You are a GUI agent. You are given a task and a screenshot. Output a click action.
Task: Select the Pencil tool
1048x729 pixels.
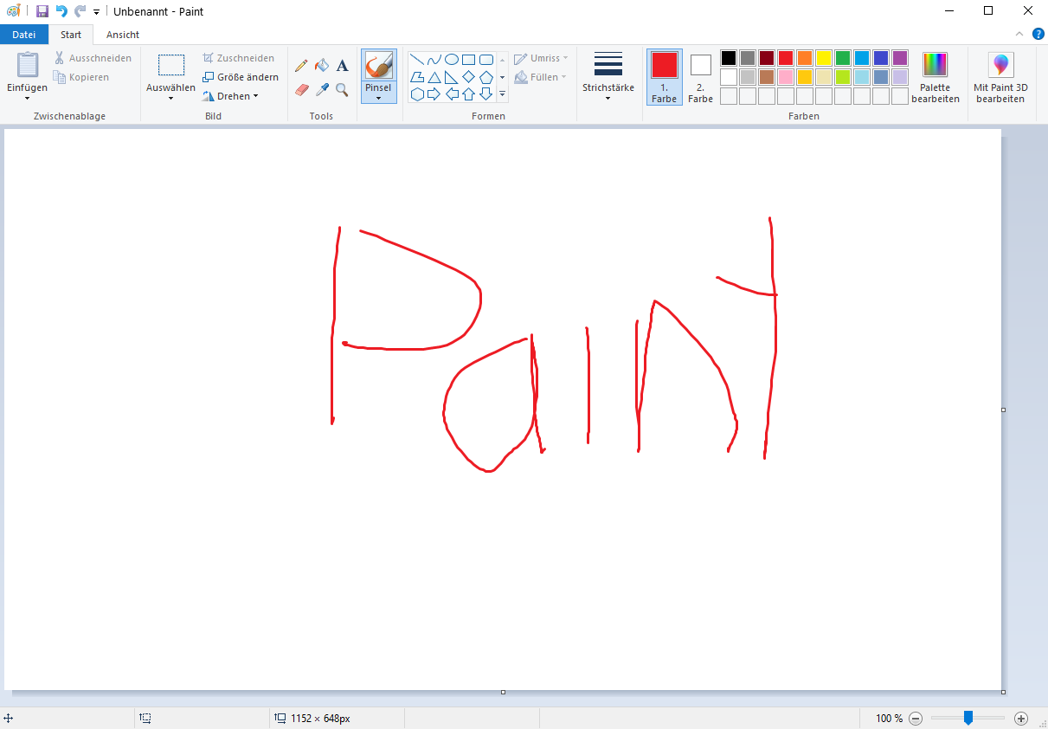point(301,66)
